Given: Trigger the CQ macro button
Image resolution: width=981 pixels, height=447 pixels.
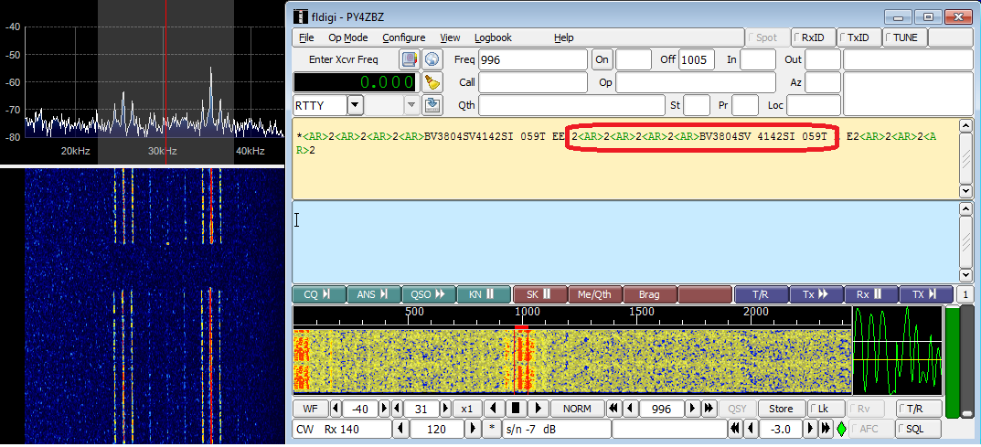Looking at the screenshot, I should coord(319,294).
